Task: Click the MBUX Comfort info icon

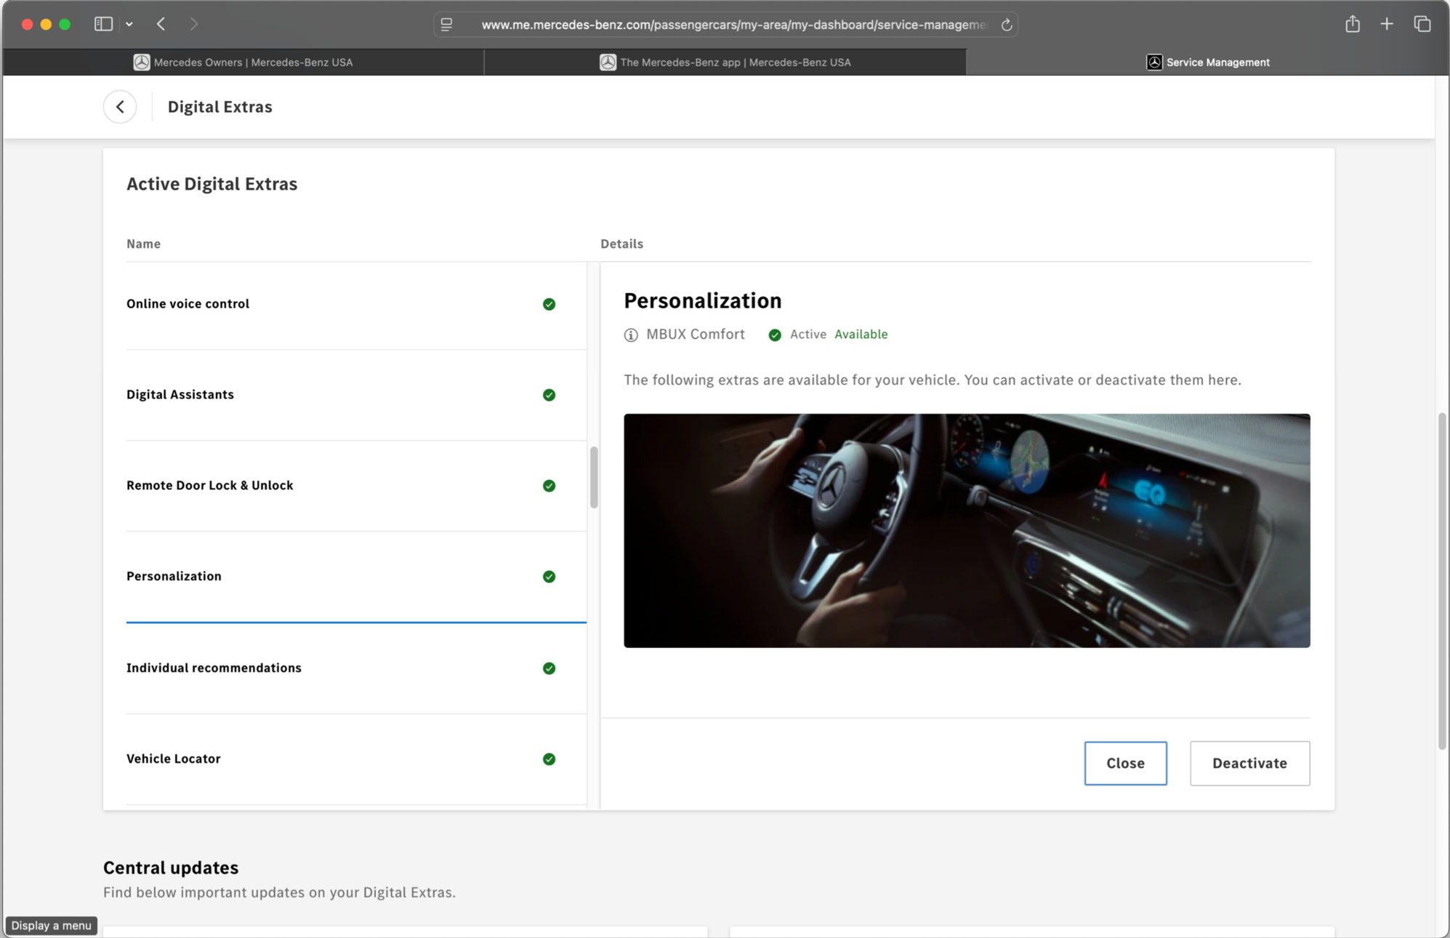Action: [x=631, y=334]
